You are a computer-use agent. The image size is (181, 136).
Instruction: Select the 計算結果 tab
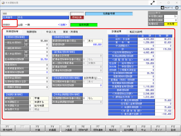[116, 32]
